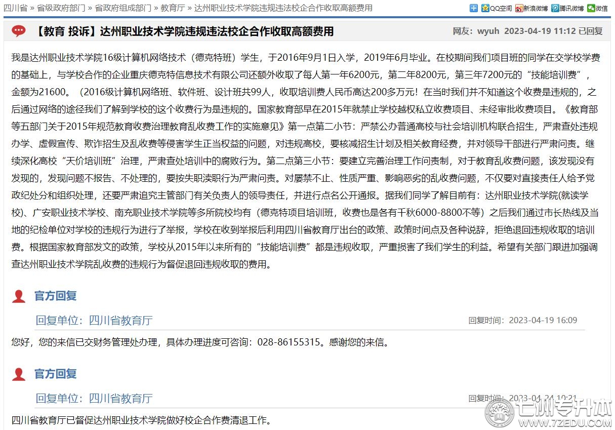615x430 pixels.
Task: Click the phone number 028-86155315
Action: coord(289,343)
